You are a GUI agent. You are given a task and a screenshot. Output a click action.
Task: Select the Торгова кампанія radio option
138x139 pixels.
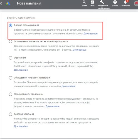(x=11, y=114)
